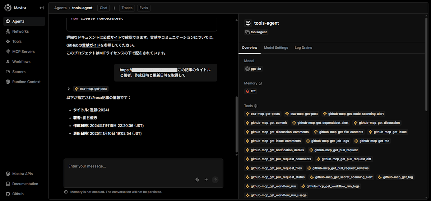
Task: Click the microphone icon
Action: click(197, 180)
